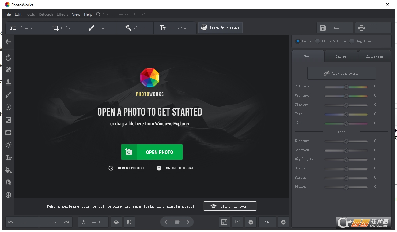Select the rotate tool in sidebar
The image size is (397, 232).
tap(8, 57)
